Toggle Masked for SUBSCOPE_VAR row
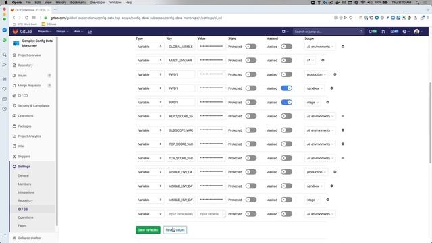 pyautogui.click(x=286, y=130)
